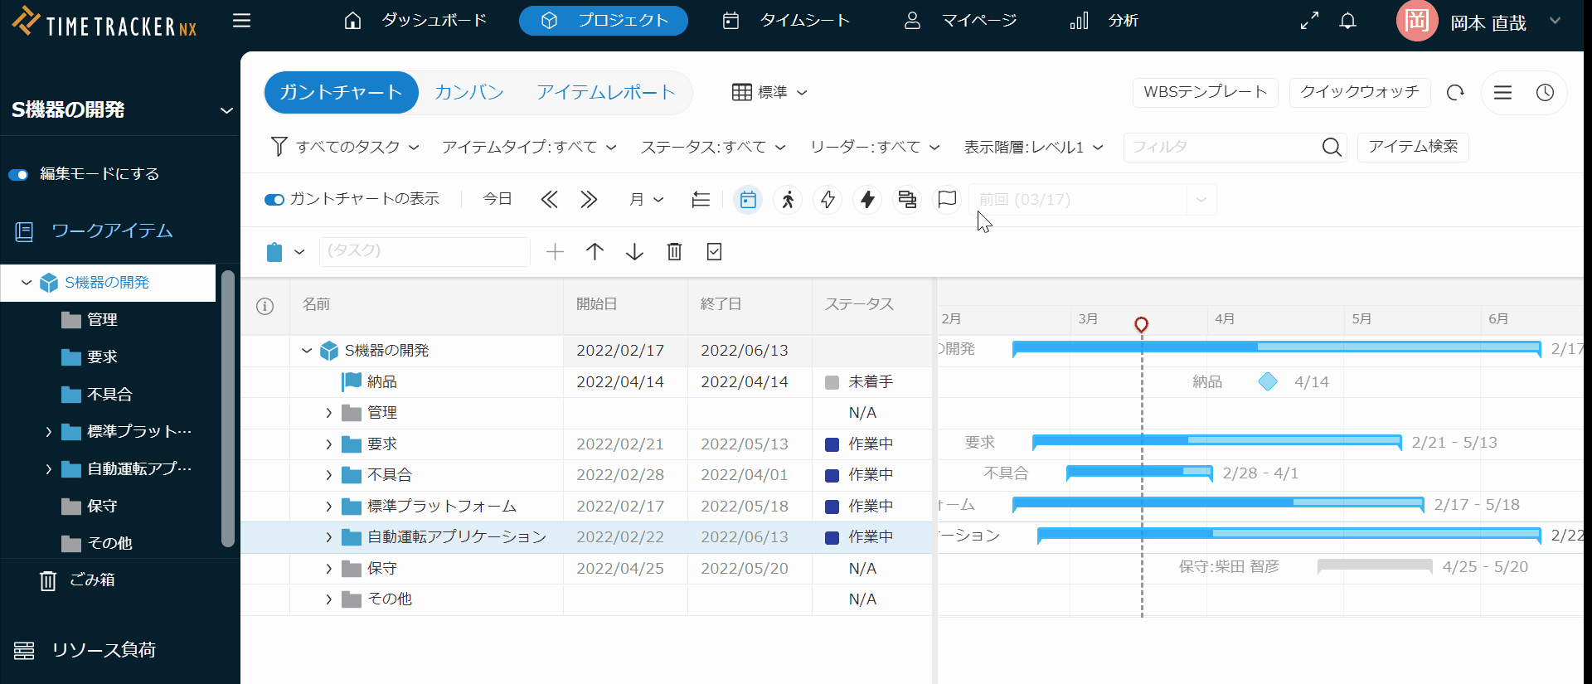Screen dimensions: 1592x684
Task: Open the notifications bell
Action: [1348, 21]
